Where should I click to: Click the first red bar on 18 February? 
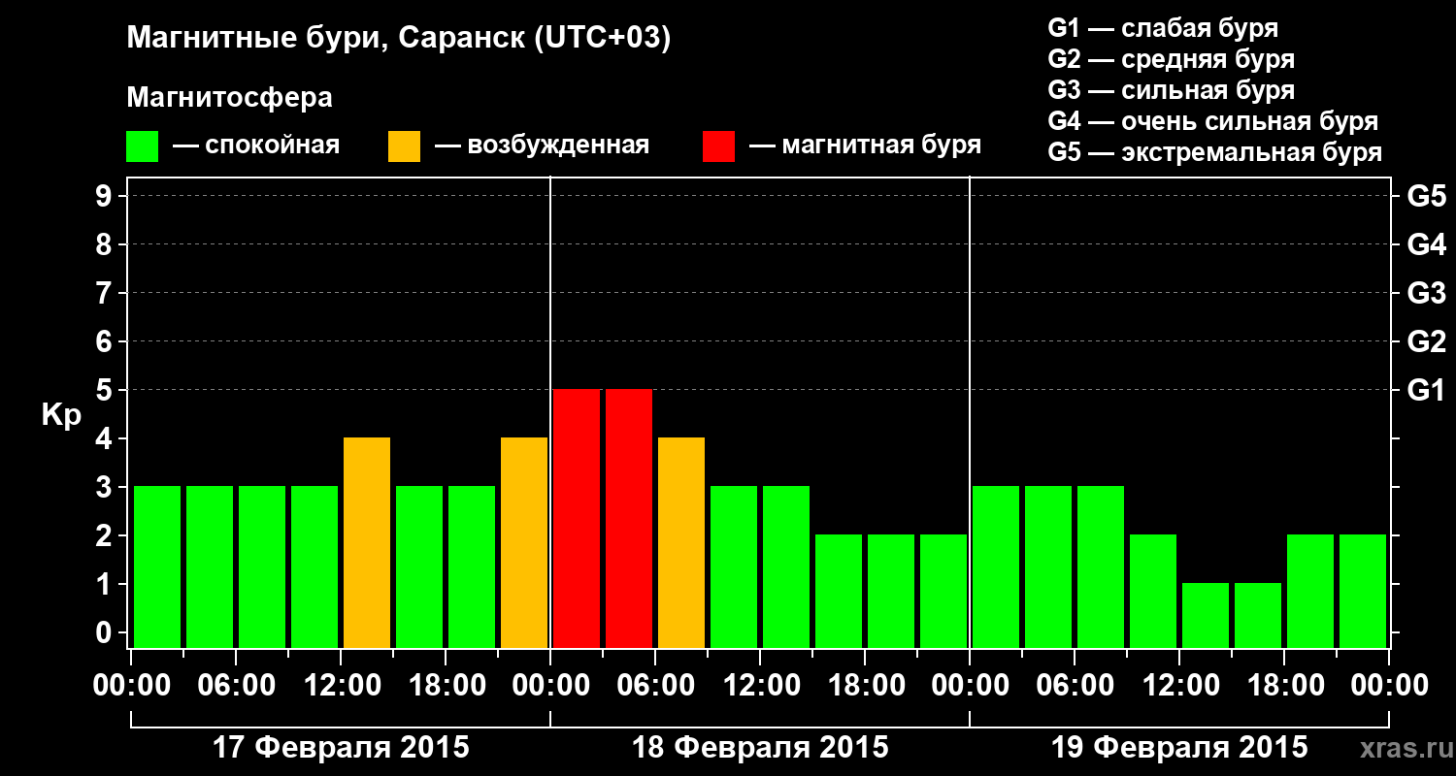coord(577,518)
